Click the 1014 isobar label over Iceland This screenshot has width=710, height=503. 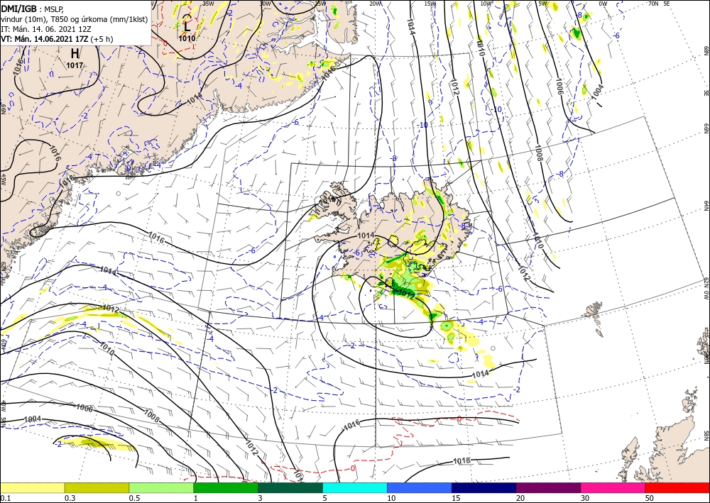366,236
